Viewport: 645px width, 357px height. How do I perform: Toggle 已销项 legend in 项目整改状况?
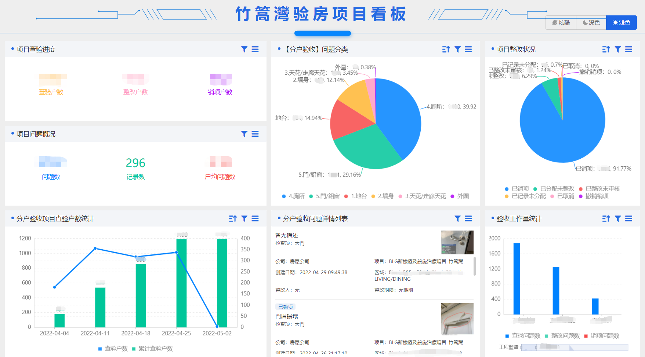coord(517,189)
